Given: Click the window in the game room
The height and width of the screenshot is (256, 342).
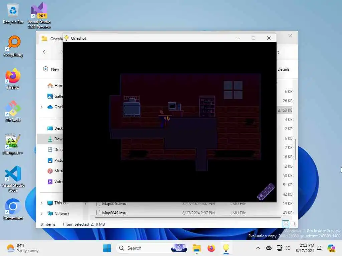Looking at the screenshot, I should click(x=233, y=90).
